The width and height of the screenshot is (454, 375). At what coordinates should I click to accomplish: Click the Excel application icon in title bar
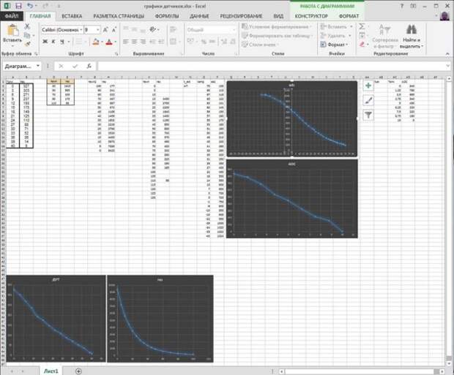(x=7, y=6)
